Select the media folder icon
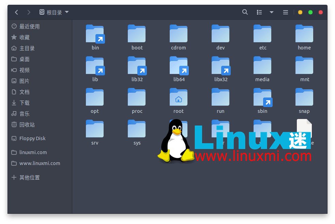Screen dimensions: 335x224 [262, 65]
